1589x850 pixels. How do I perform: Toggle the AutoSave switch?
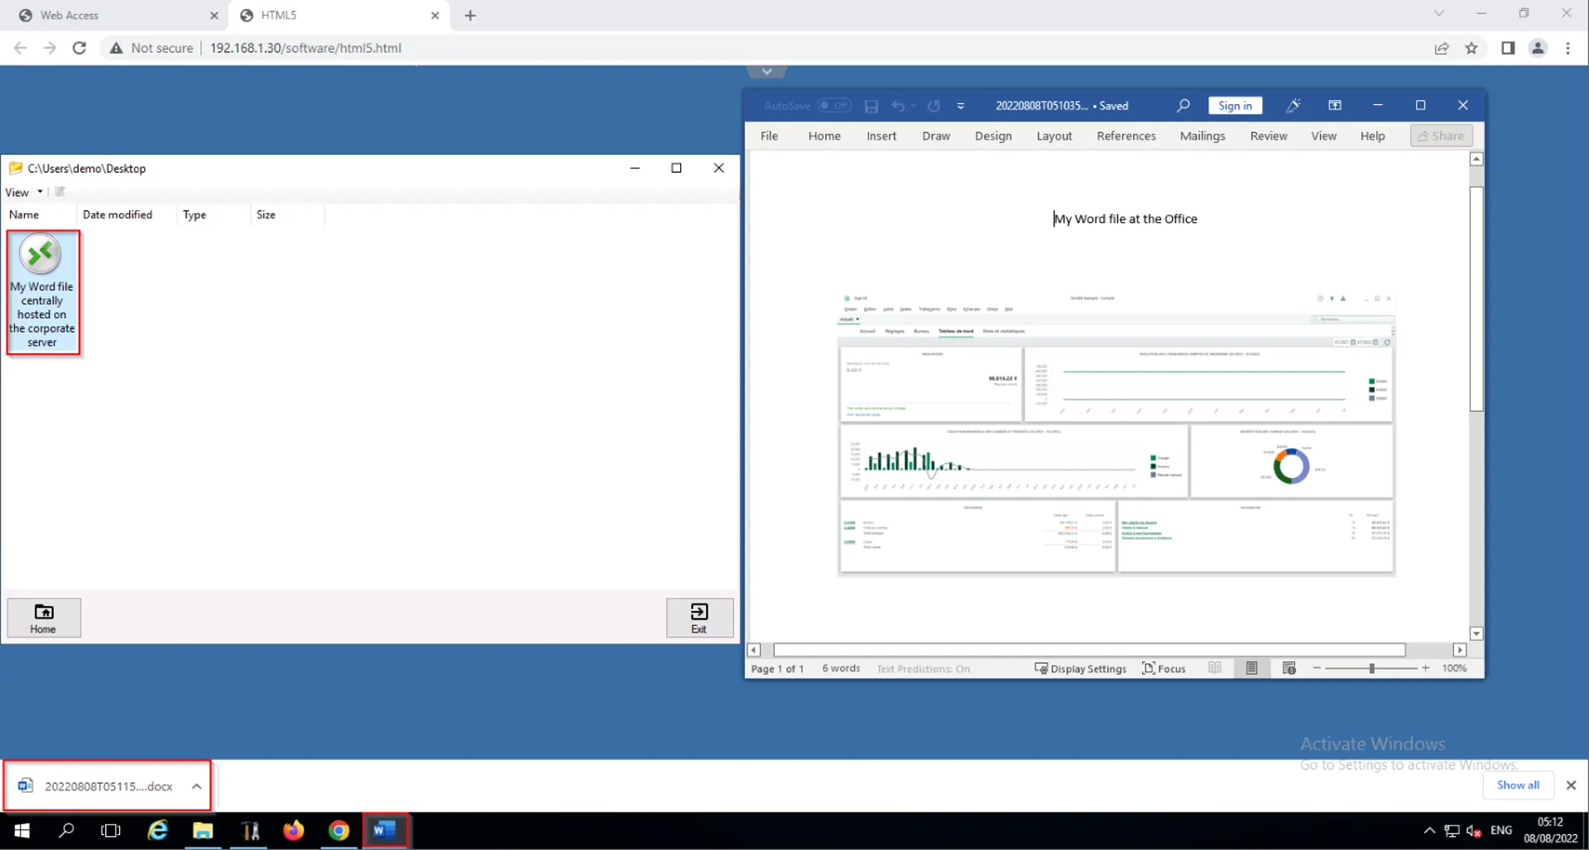tap(833, 106)
